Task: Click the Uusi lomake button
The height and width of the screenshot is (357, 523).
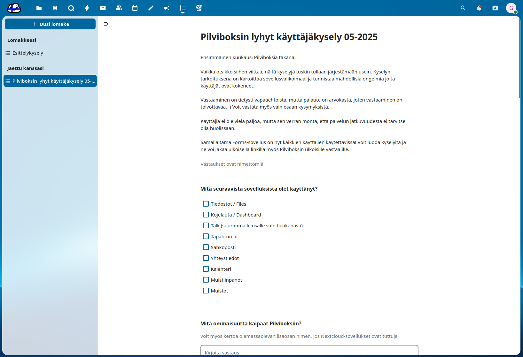Action: (x=50, y=24)
